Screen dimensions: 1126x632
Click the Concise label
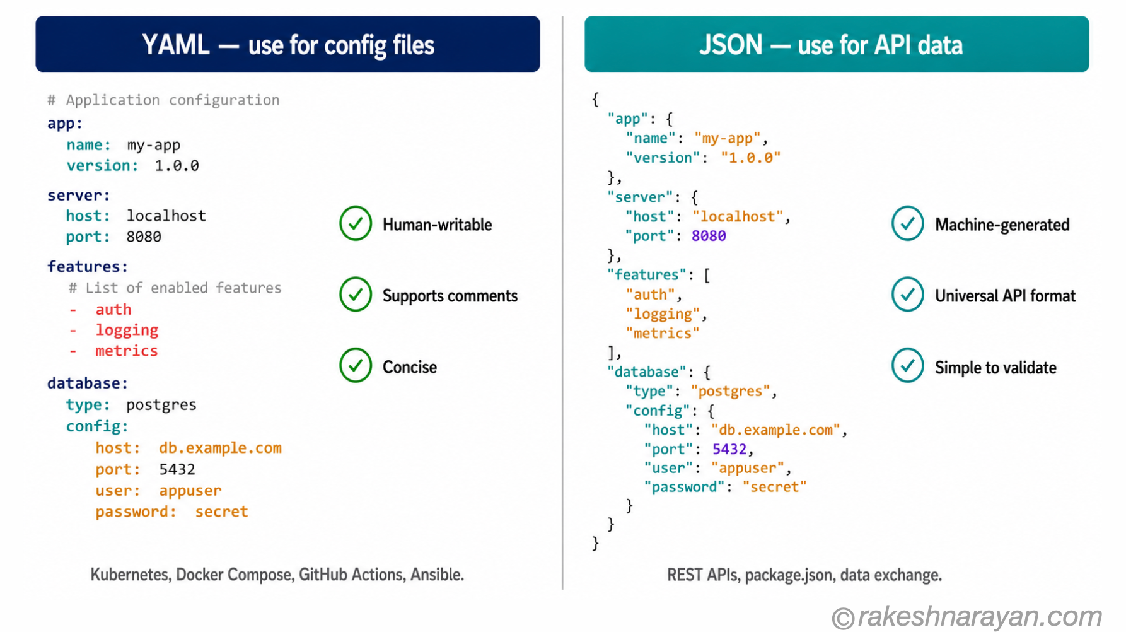(410, 367)
